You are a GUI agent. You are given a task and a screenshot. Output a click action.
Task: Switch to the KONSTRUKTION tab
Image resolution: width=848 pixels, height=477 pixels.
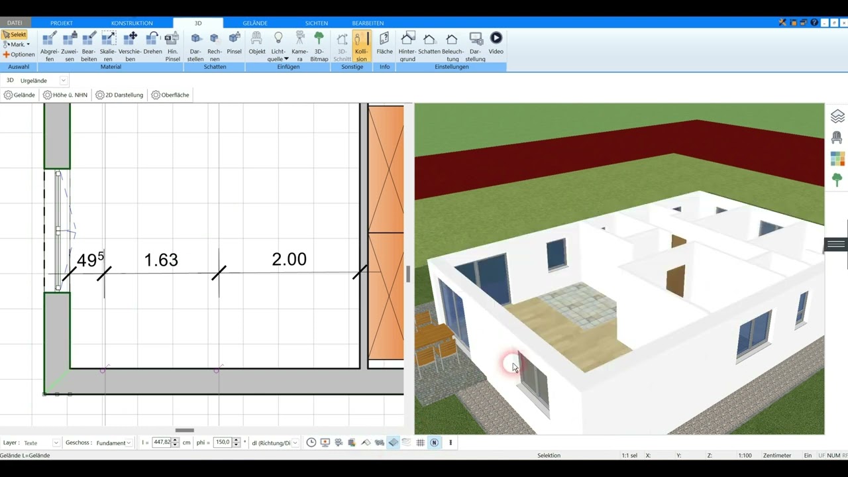(x=132, y=23)
